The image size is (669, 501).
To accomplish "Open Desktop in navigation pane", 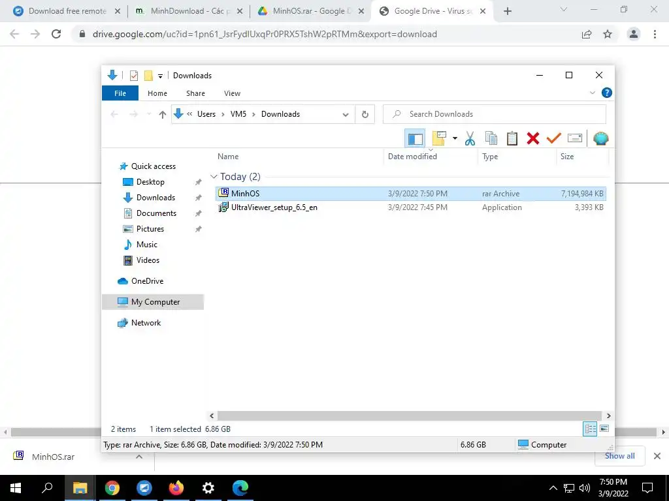I will click(150, 182).
